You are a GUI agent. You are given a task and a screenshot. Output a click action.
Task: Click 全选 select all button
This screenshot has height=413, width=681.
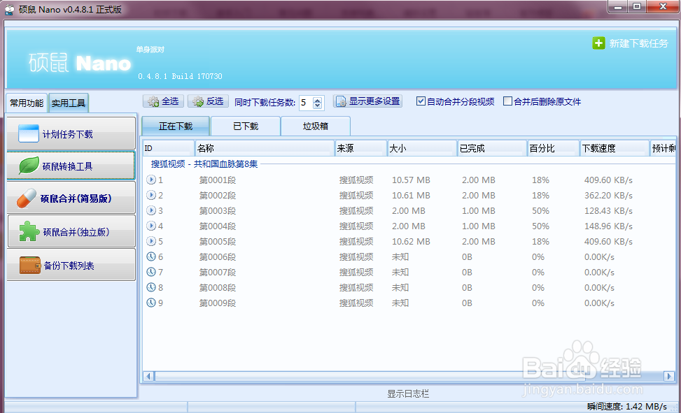pyautogui.click(x=163, y=101)
